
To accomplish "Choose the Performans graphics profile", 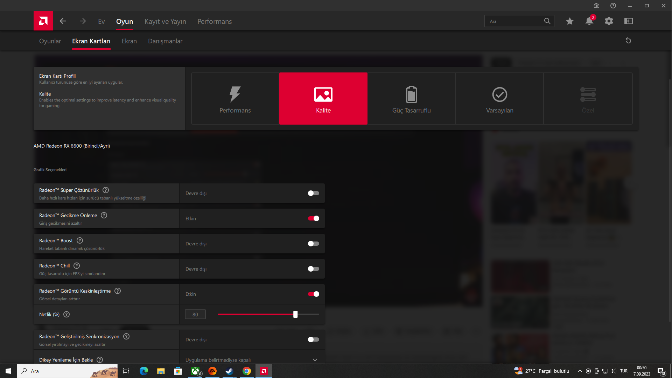I will pos(235,98).
